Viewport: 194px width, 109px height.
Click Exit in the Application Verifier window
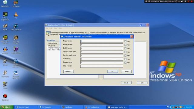pyautogui.click(x=142, y=83)
